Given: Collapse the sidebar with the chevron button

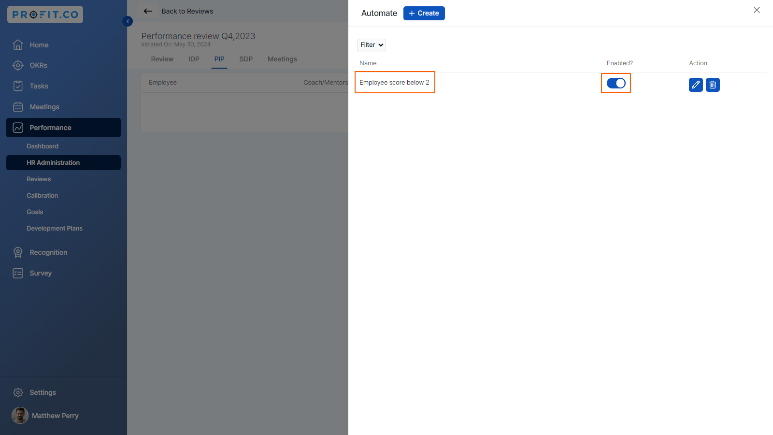Looking at the screenshot, I should click(128, 21).
